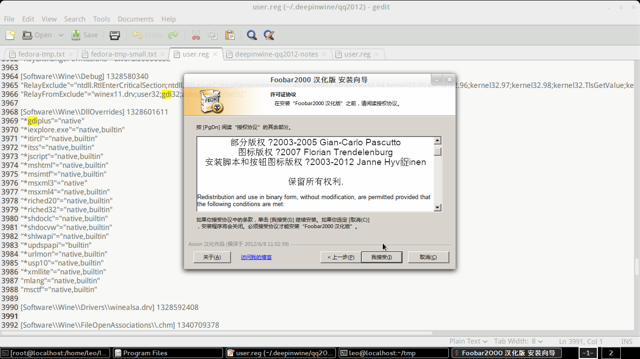Click the winealsa.drv registry key line
Viewport: 640px width, 359px height.
point(109,307)
